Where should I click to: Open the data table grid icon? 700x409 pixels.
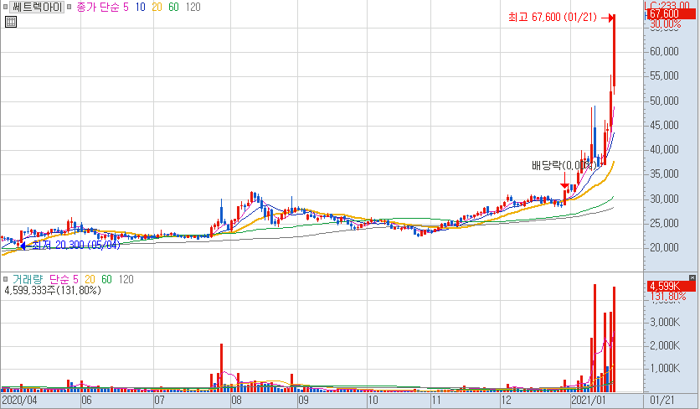(11, 22)
